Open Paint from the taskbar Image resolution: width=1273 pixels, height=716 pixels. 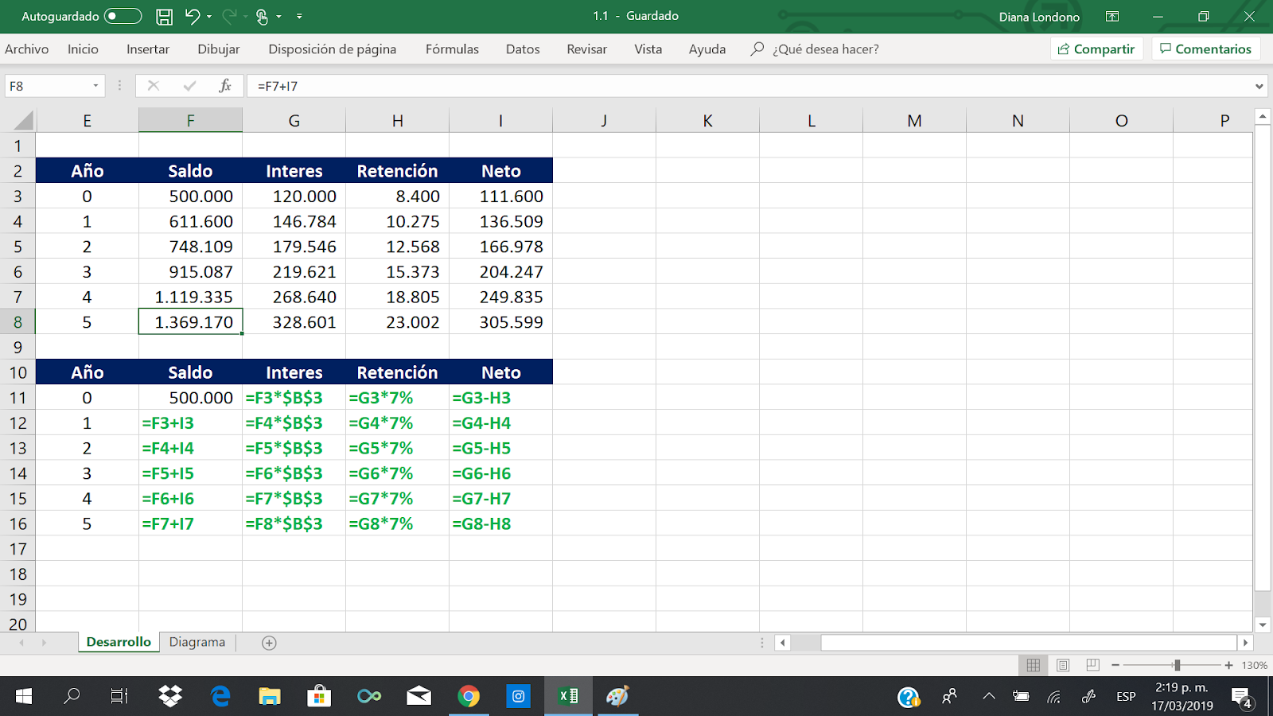click(x=618, y=697)
